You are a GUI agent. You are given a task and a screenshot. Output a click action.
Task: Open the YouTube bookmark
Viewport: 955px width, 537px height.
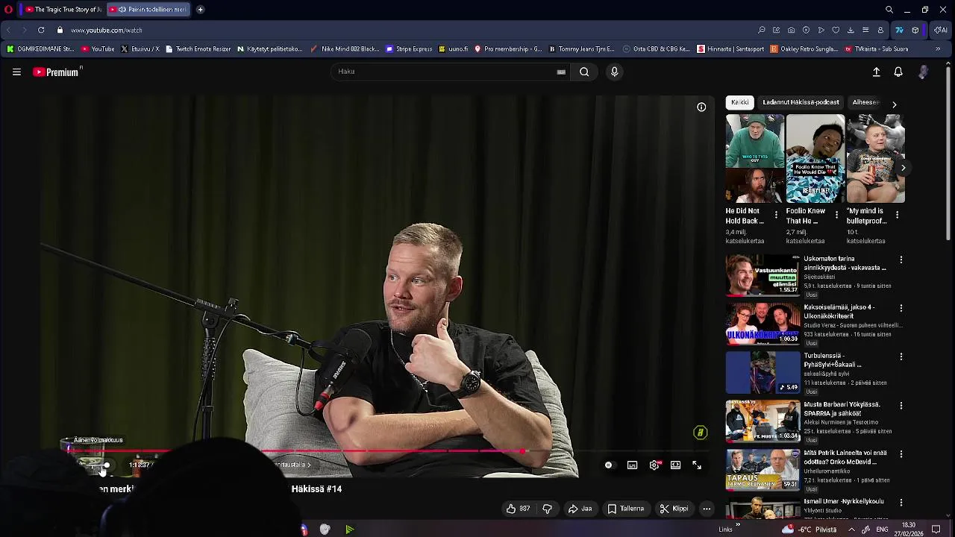[x=98, y=49]
